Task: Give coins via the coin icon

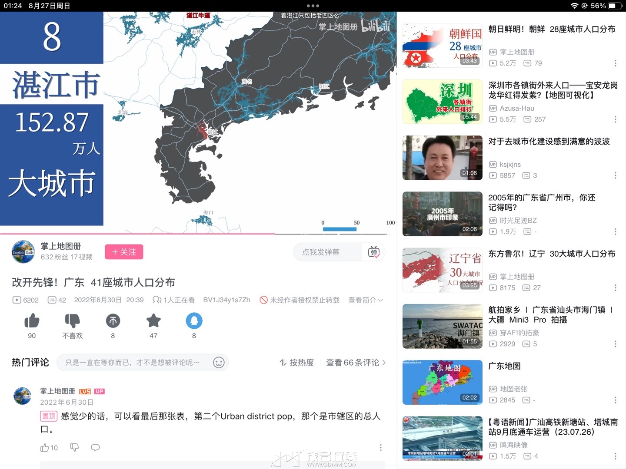Action: tap(113, 321)
